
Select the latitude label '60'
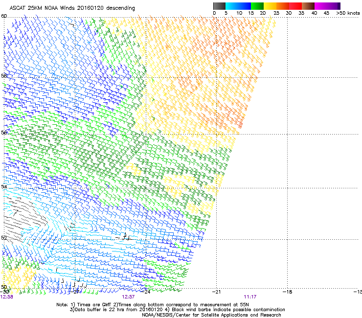[x=4, y=16]
